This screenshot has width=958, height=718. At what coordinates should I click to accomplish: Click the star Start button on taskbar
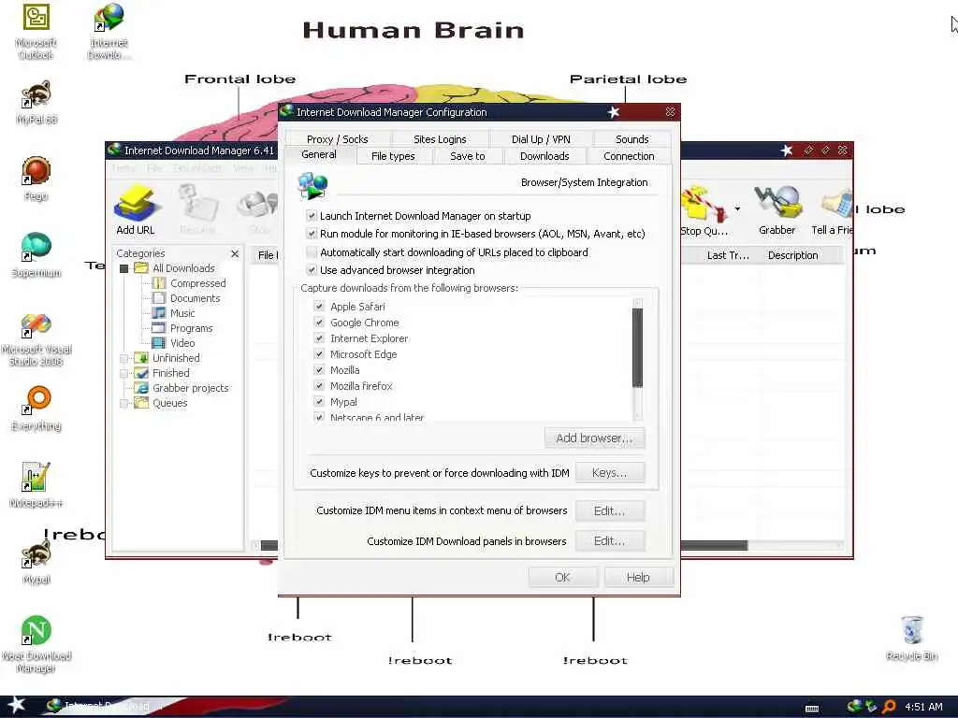16,705
